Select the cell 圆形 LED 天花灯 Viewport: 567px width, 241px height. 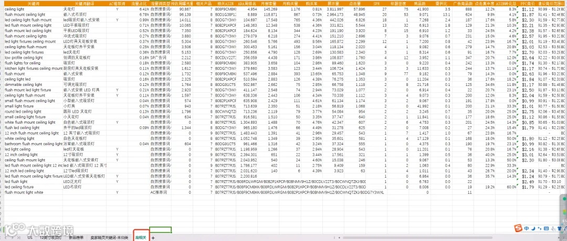pyautogui.click(x=85, y=112)
